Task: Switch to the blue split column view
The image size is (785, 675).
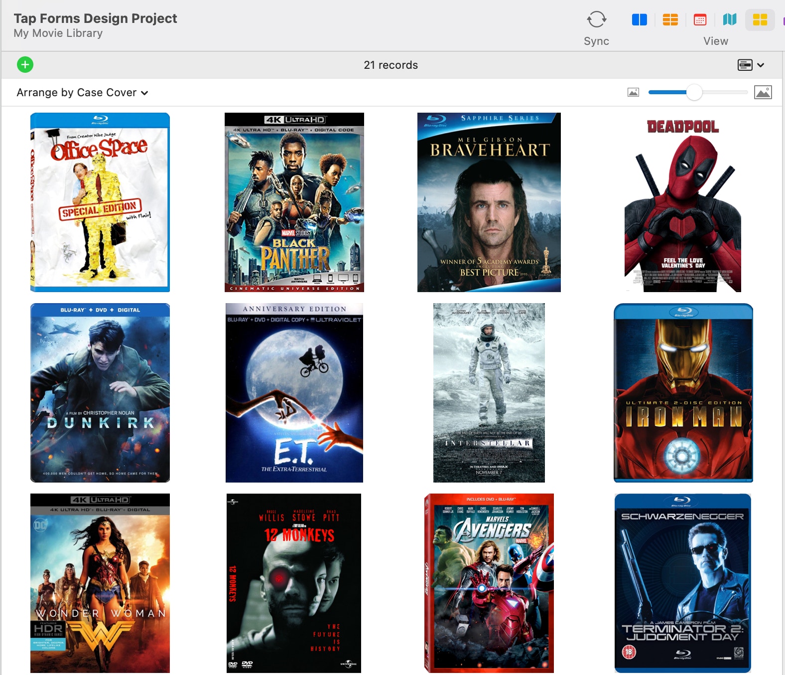Action: point(639,19)
